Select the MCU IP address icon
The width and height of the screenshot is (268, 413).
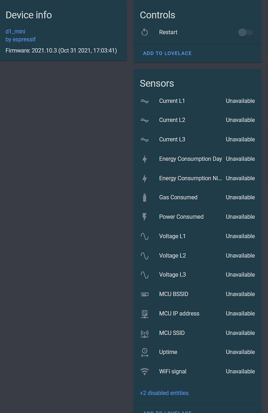click(x=145, y=313)
